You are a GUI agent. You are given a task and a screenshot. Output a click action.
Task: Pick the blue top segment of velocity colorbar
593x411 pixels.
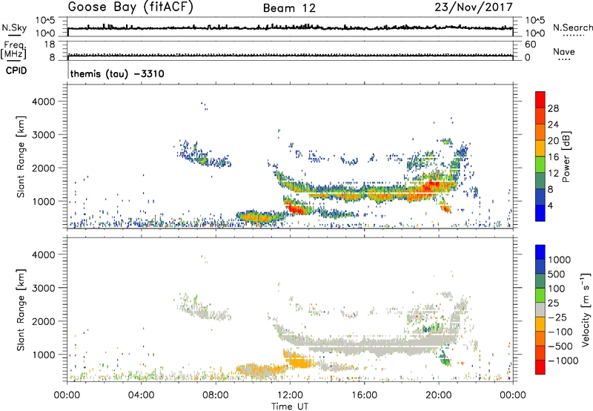coord(540,252)
